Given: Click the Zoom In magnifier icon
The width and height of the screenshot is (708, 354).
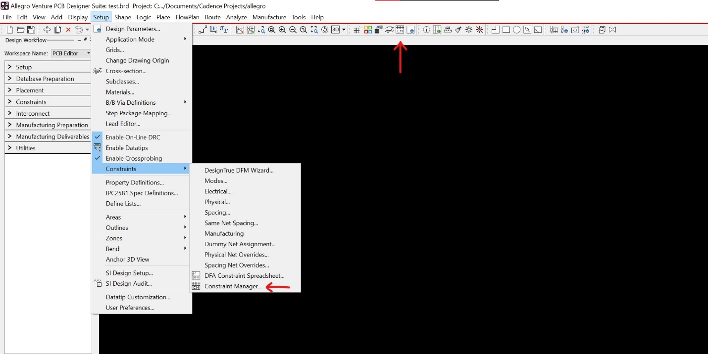Looking at the screenshot, I should pos(282,30).
